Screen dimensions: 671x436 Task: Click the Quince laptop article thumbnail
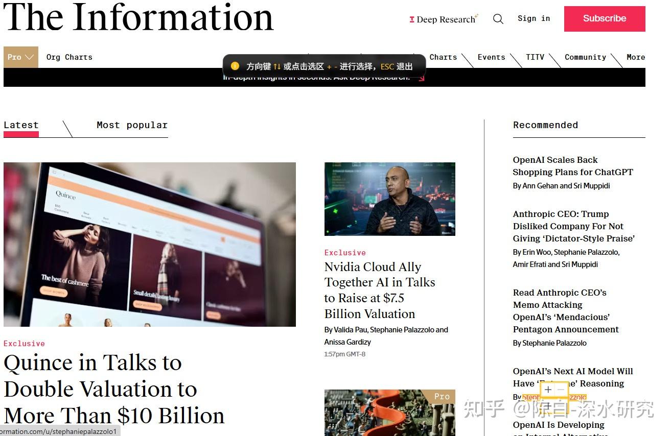click(149, 244)
